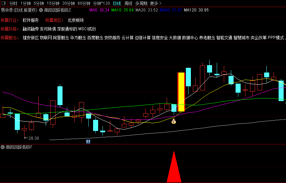Click the MA120: 30.95 value
The image size is (286, 183).
click(x=196, y=10)
